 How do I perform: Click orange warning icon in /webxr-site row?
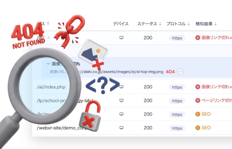198,128
